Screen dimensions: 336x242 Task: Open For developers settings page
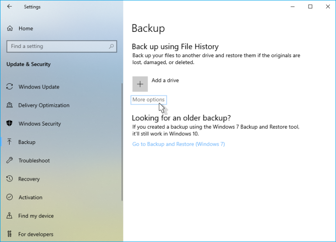pos(36,234)
